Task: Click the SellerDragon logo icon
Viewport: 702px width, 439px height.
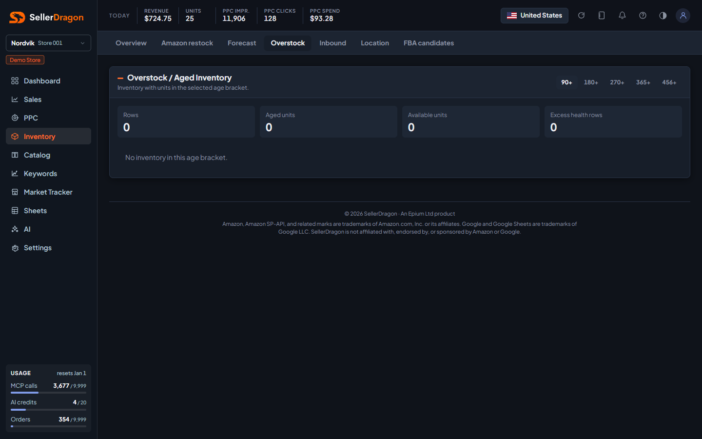Action: coord(17,18)
